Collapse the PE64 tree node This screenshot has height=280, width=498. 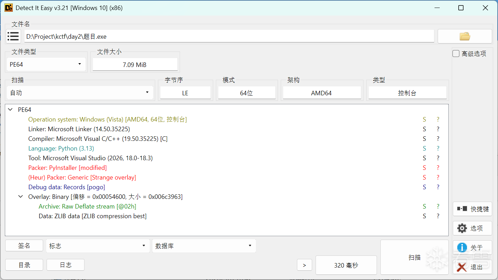[10, 110]
